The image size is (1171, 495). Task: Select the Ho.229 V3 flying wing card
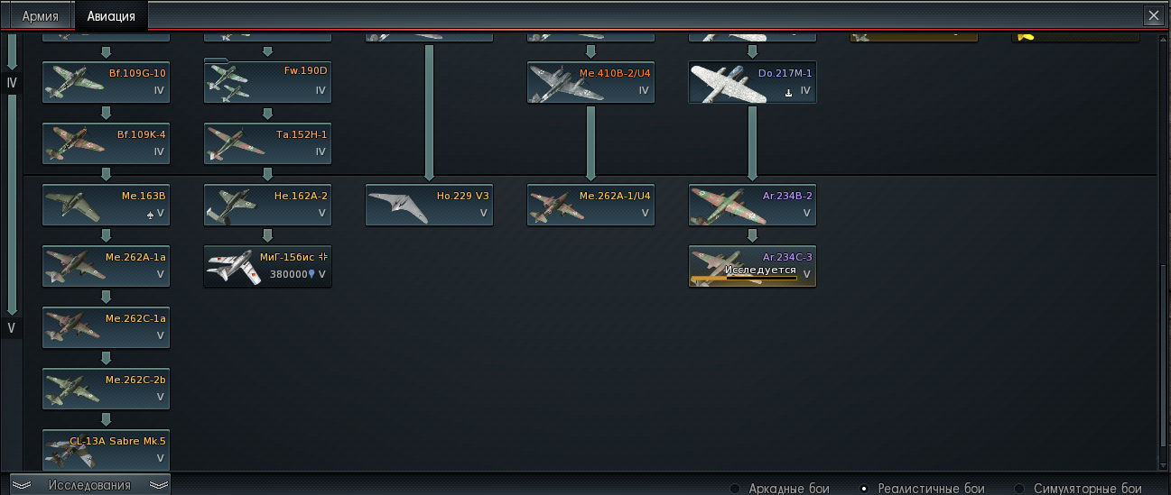point(429,205)
